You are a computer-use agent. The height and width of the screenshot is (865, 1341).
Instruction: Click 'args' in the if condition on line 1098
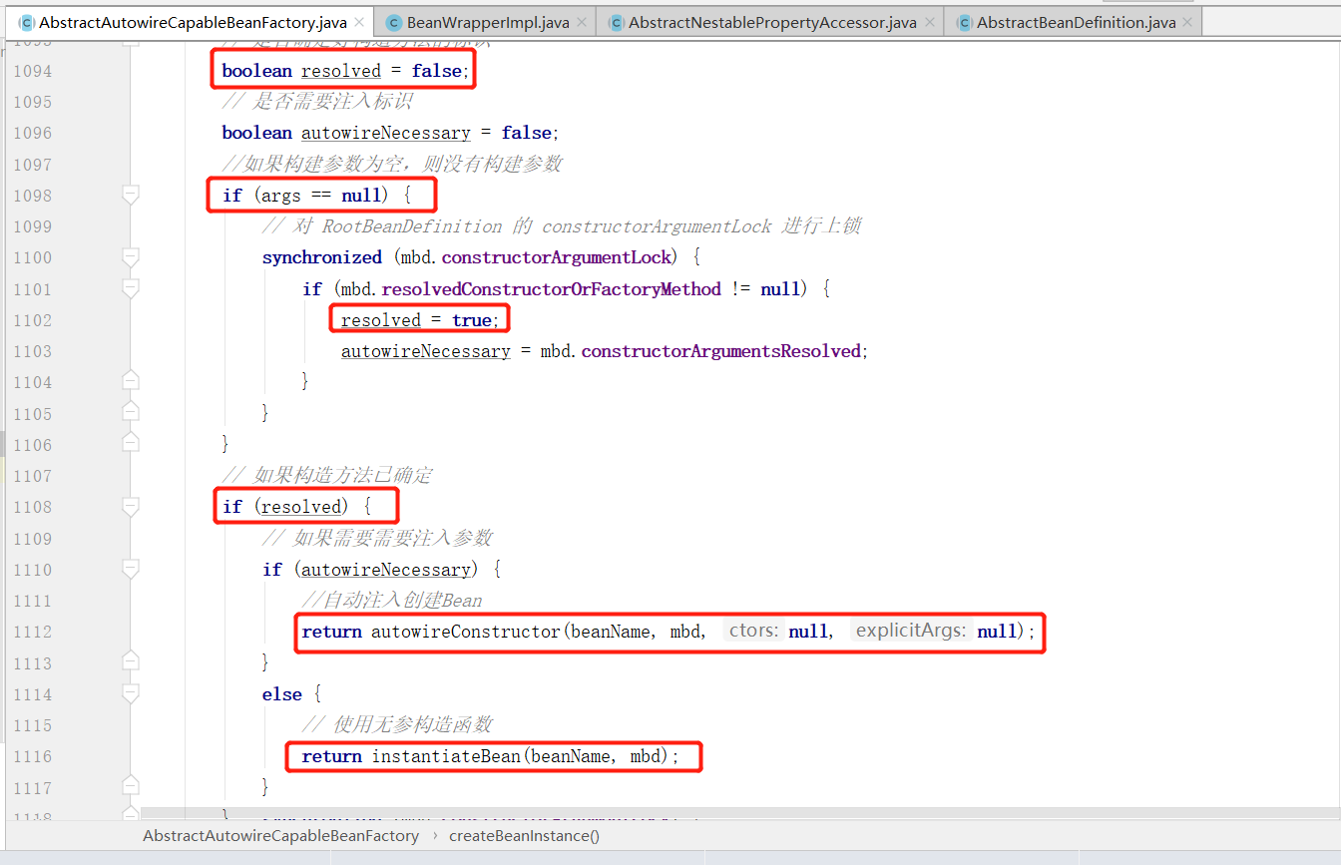(281, 196)
